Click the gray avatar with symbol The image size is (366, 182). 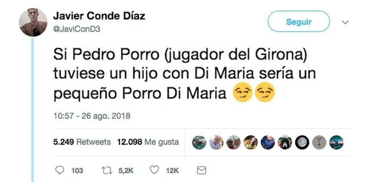point(319,142)
